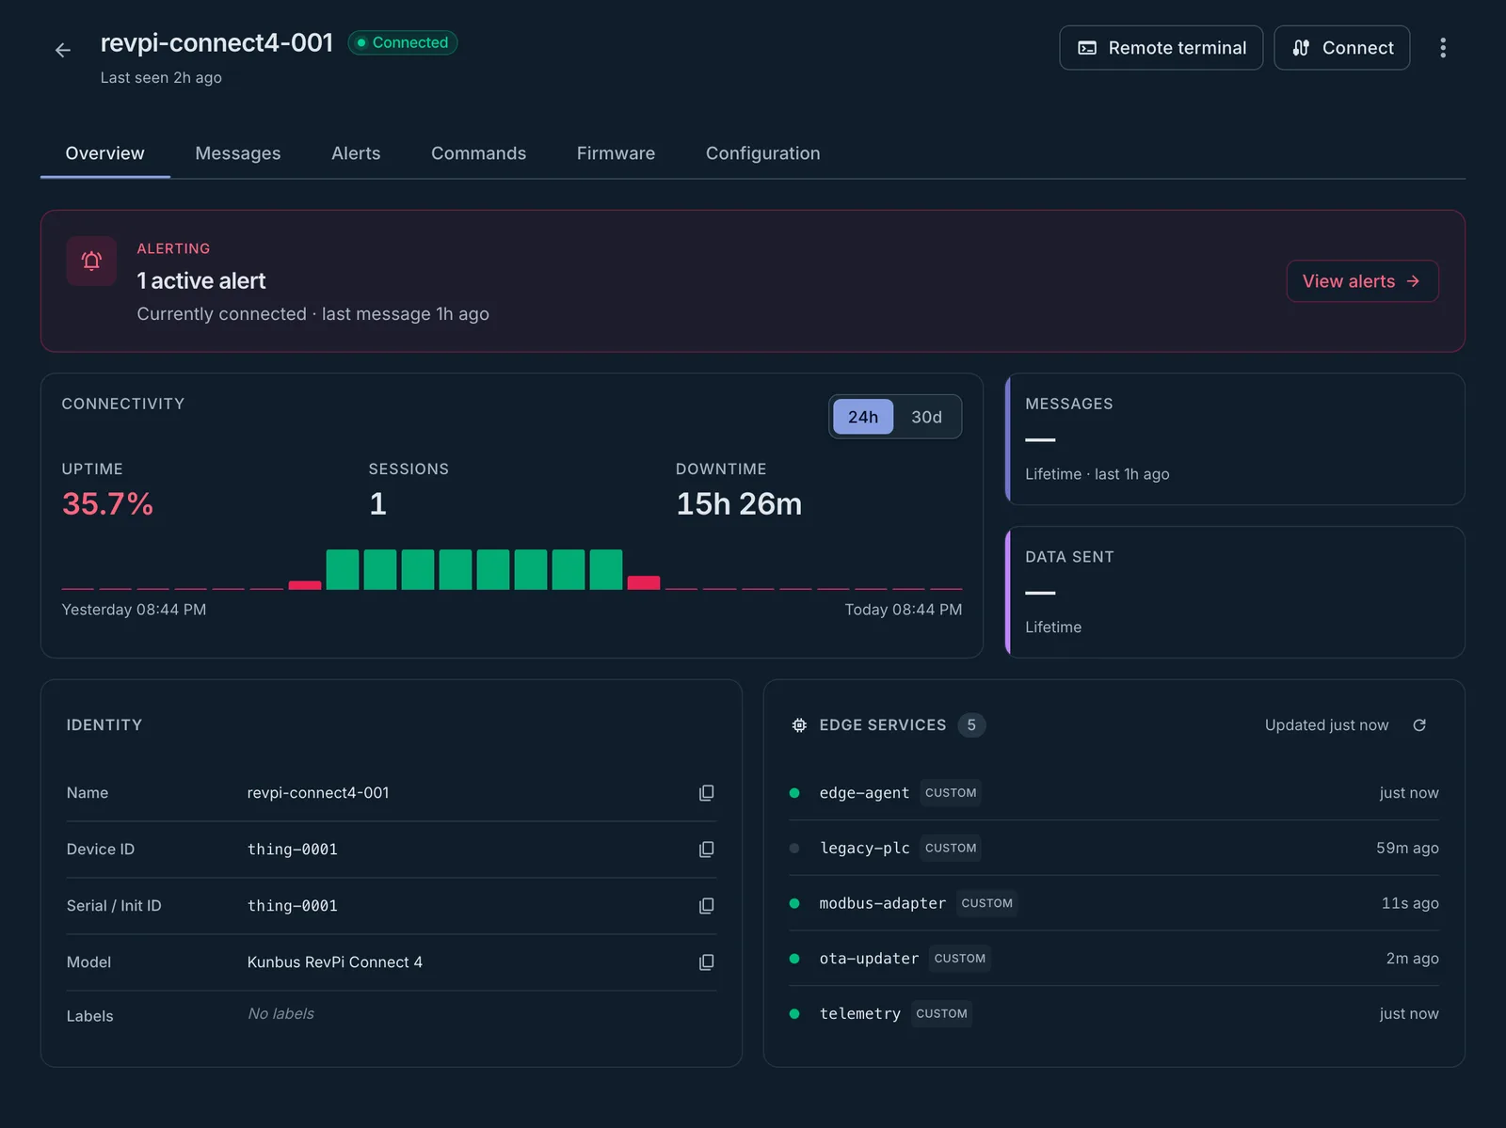
Task: Select the modbus-adapter service name
Action: pos(883,903)
